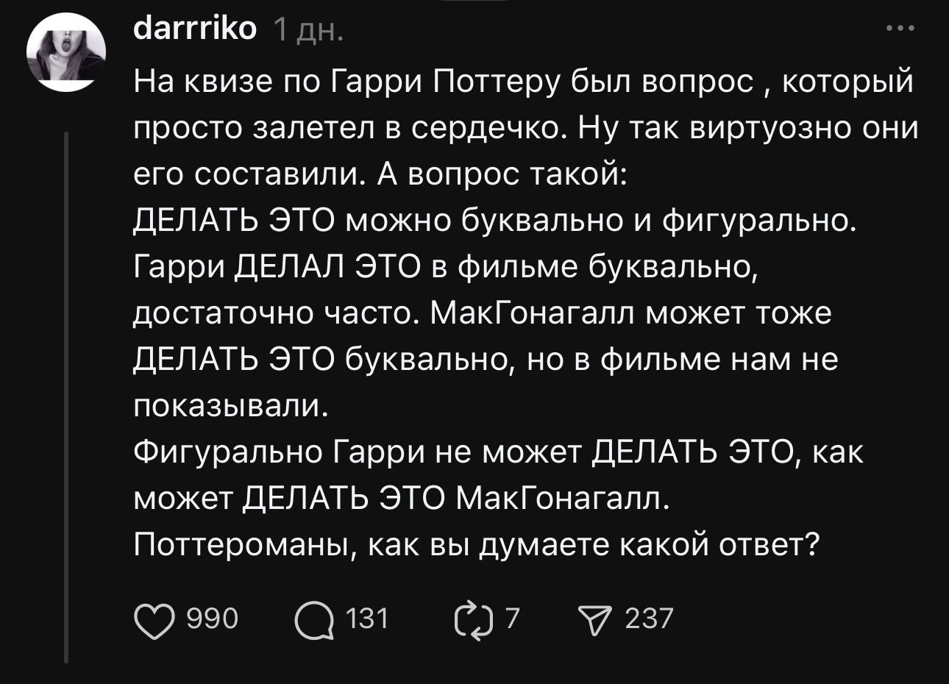Click the line "Гарри ДЕЛАЛ ЭТО в фильме буквально,"
This screenshot has width=949, height=684.
click(x=446, y=267)
